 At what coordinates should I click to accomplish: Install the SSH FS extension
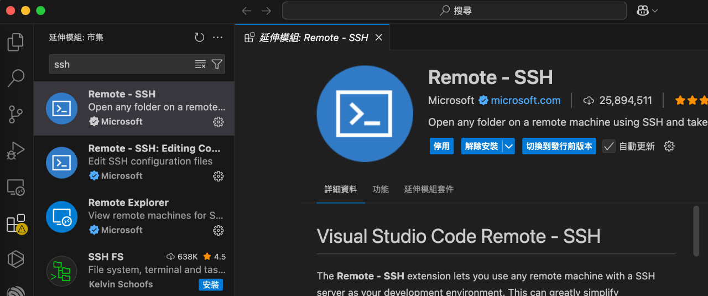211,284
